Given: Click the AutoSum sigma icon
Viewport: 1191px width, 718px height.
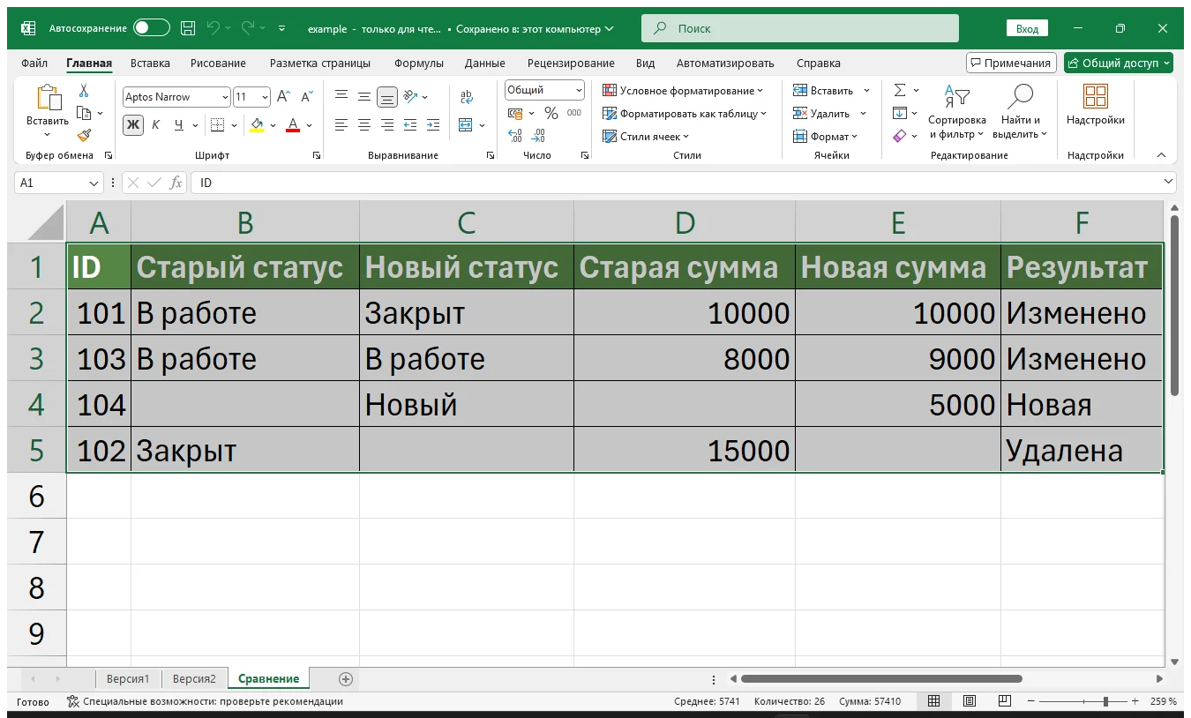Looking at the screenshot, I should click(900, 90).
